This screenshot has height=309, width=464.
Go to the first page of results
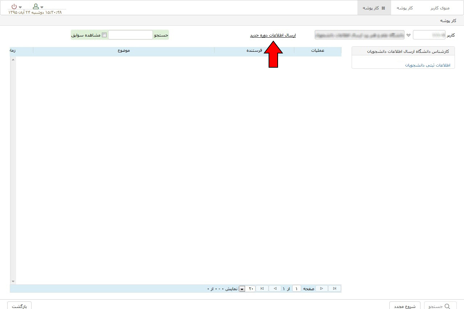pyautogui.click(x=334, y=288)
